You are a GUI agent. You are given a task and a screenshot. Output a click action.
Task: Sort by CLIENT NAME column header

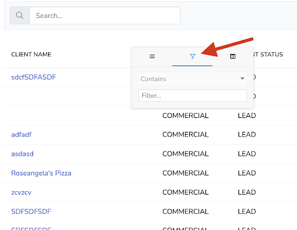(31, 55)
